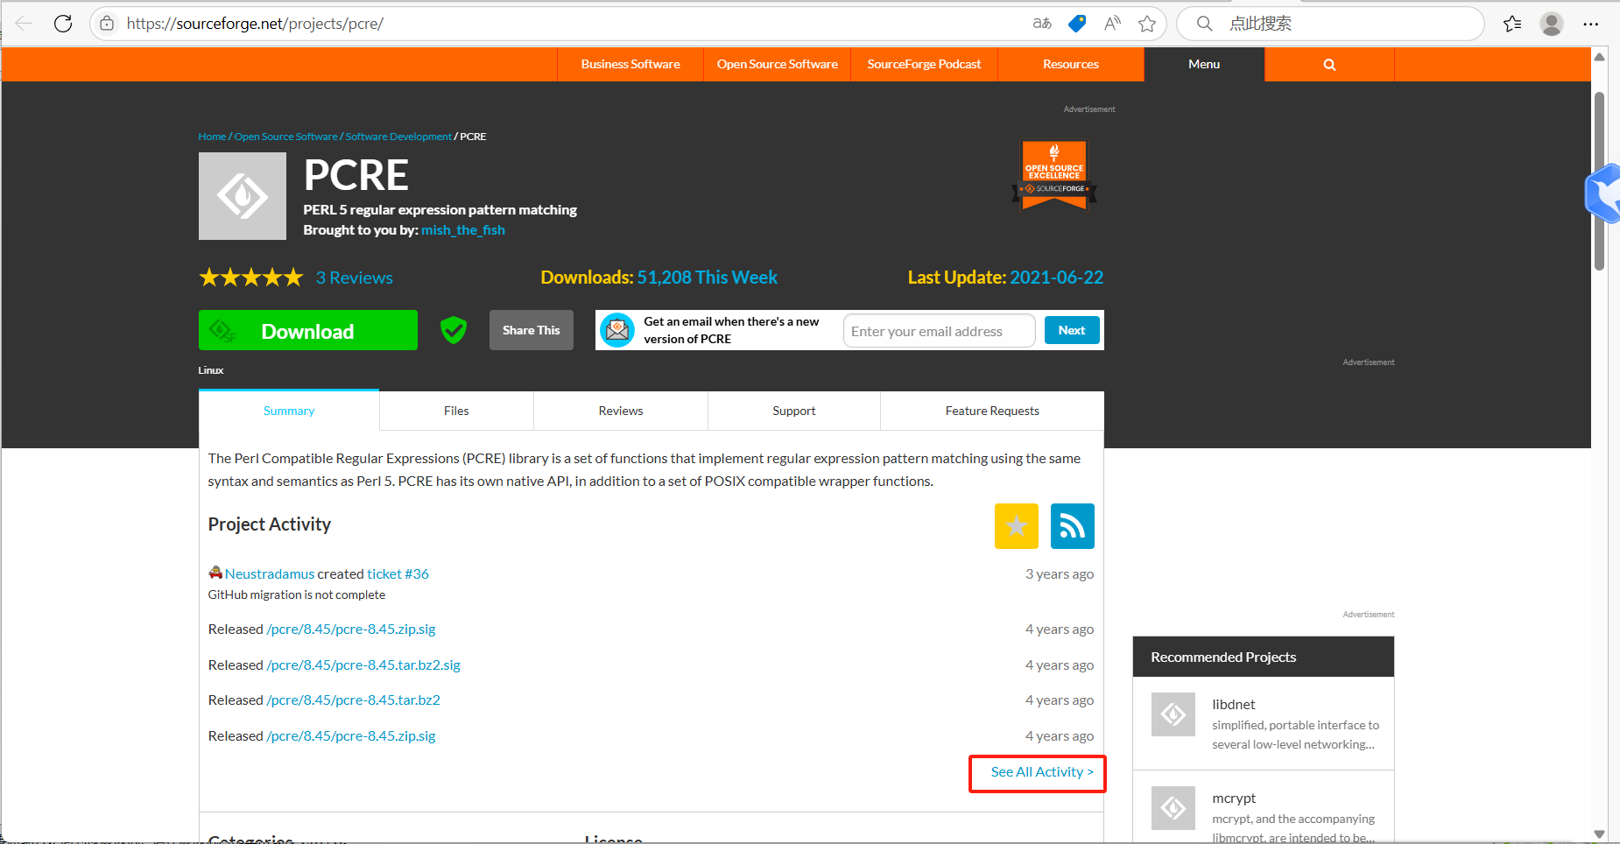Open ticket #36 link
This screenshot has width=1620, height=844.
[x=398, y=574]
